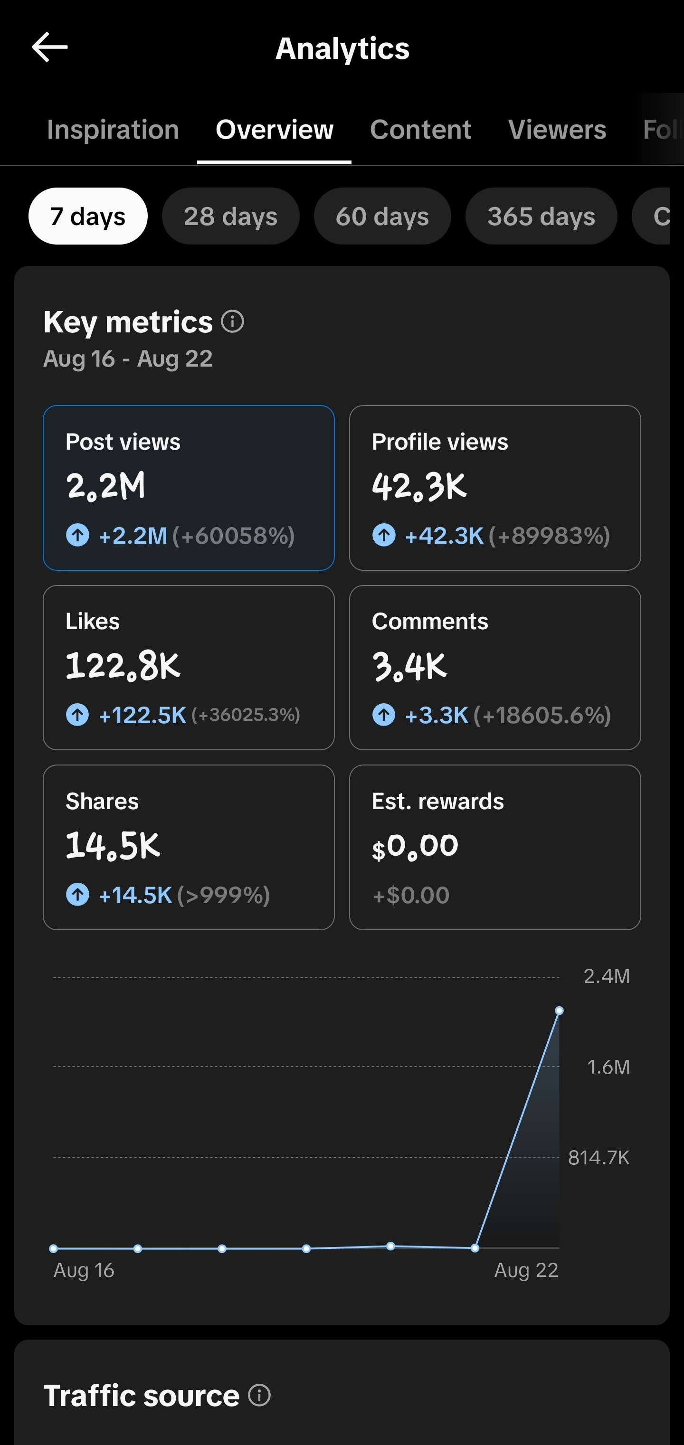Viewport: 684px width, 1445px height.
Task: Tap the Aug 22 peak chart point
Action: pos(559,1011)
